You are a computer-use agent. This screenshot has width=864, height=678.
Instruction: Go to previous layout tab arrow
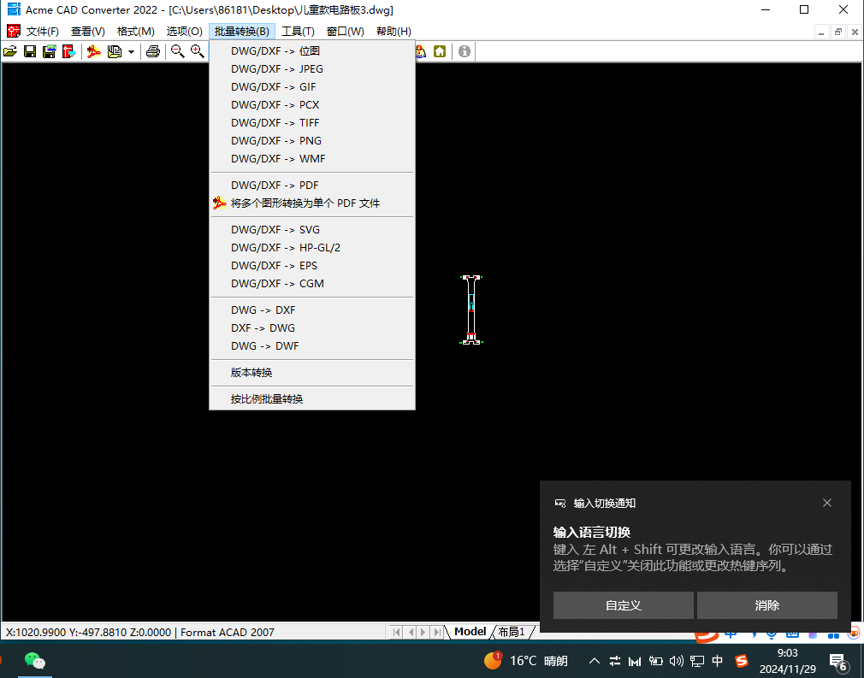tap(411, 632)
